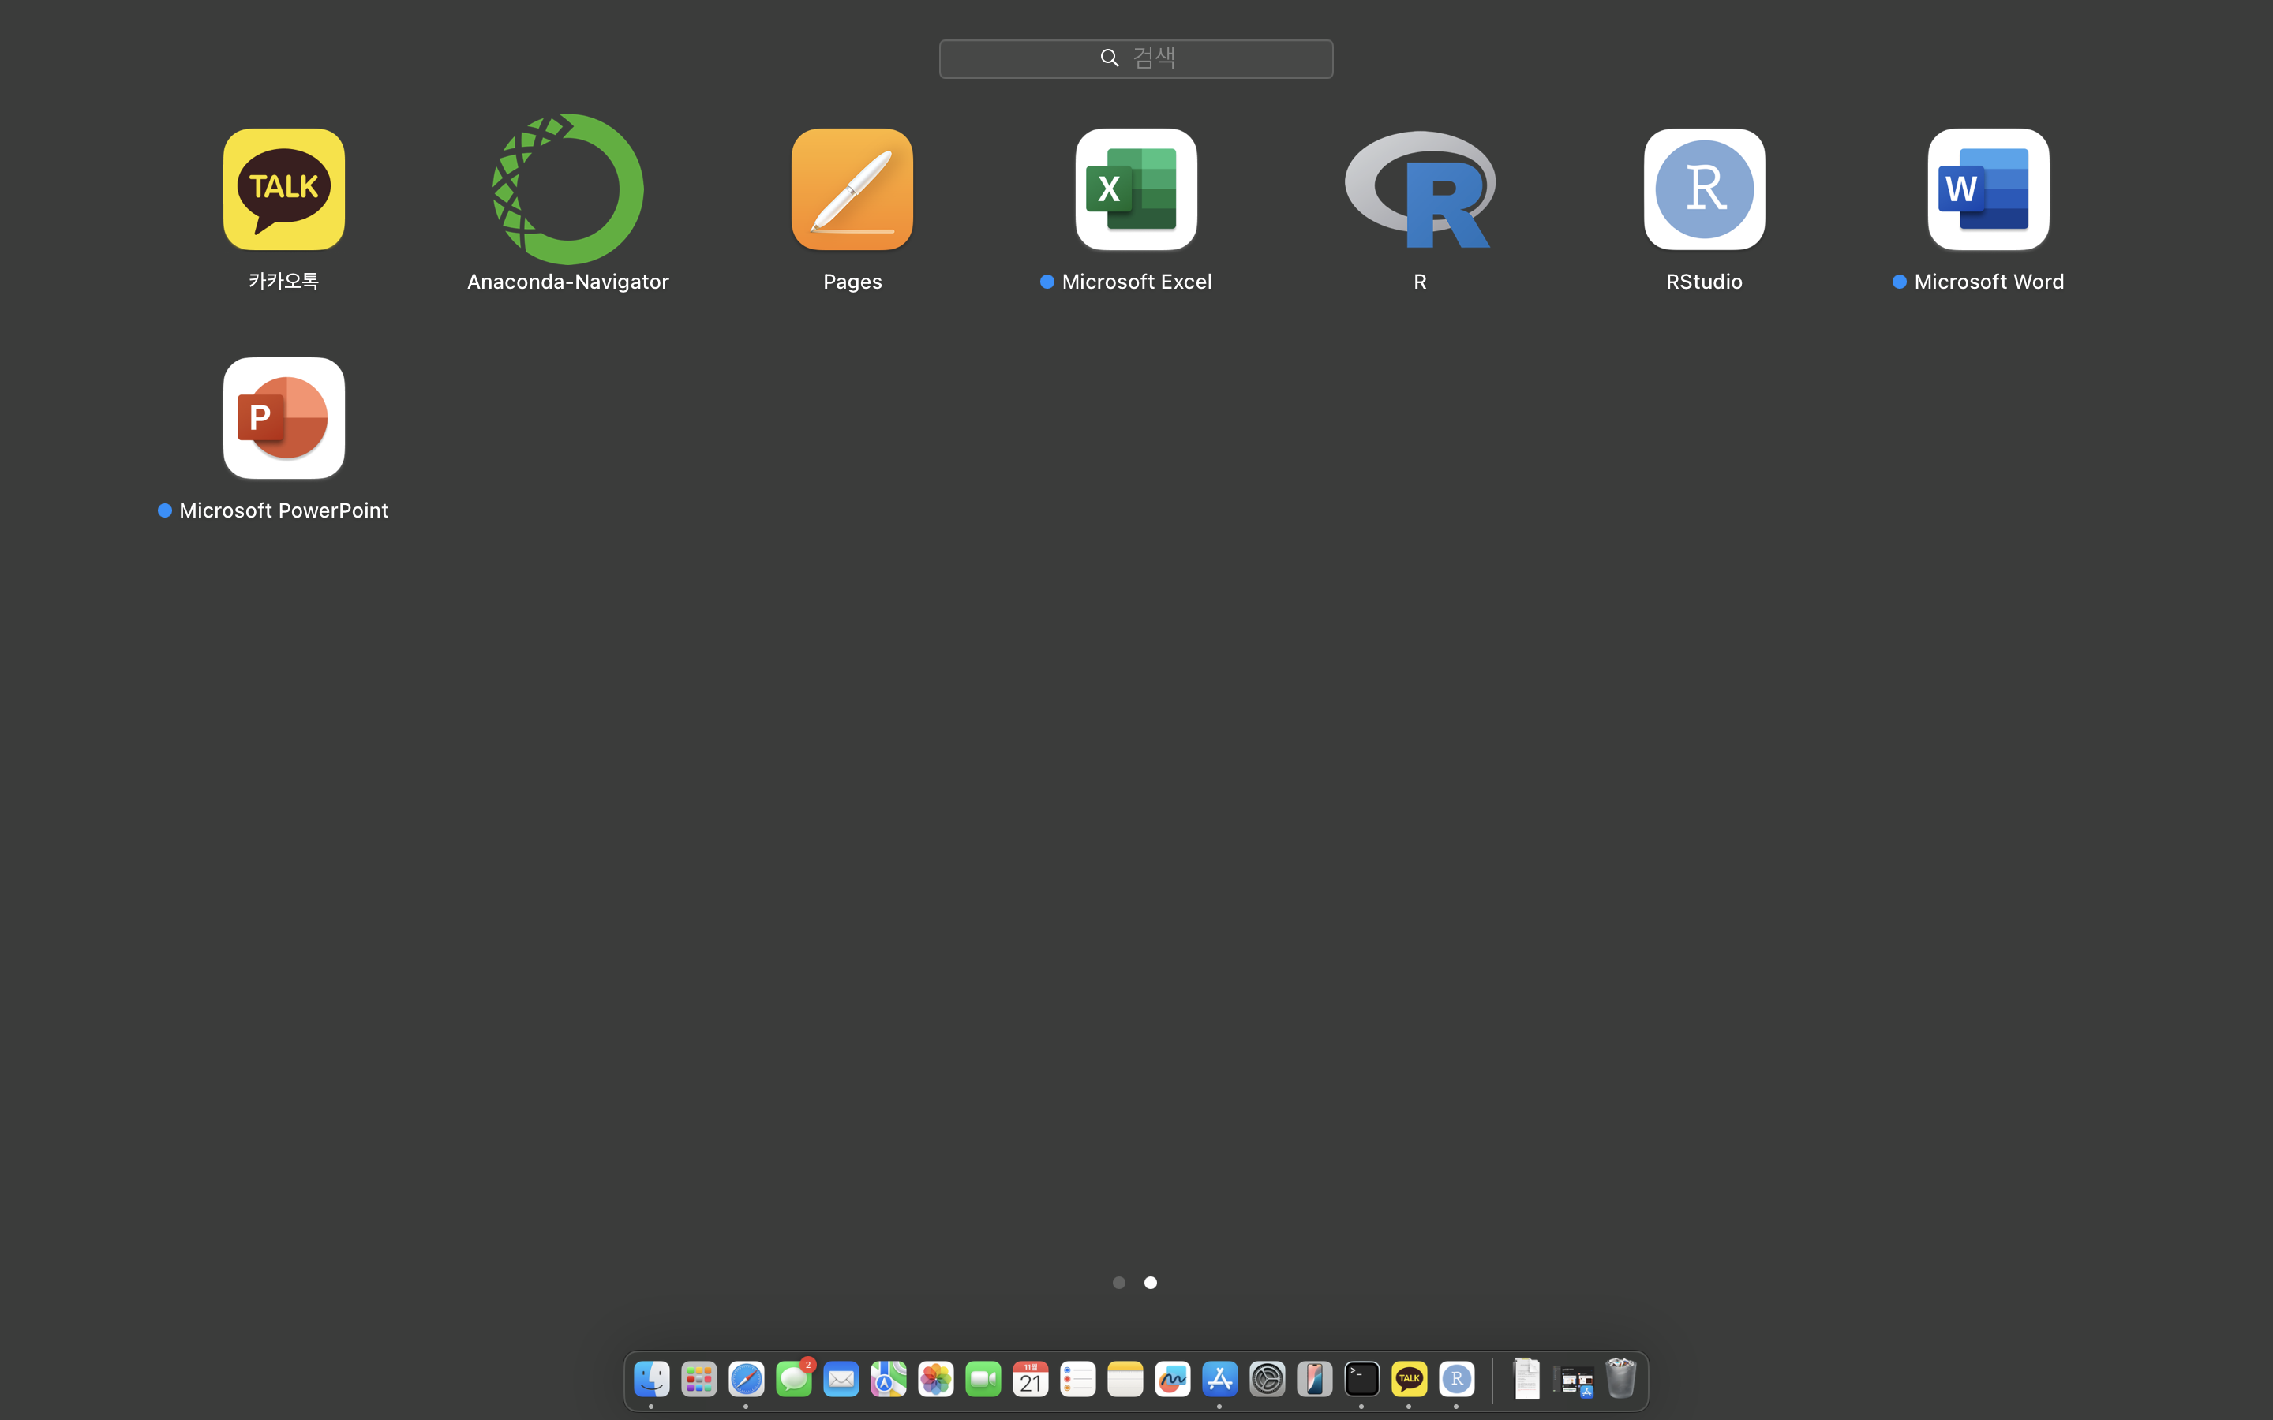
Task: Launch Anaconda-Navigator from Launchpad
Action: click(568, 189)
